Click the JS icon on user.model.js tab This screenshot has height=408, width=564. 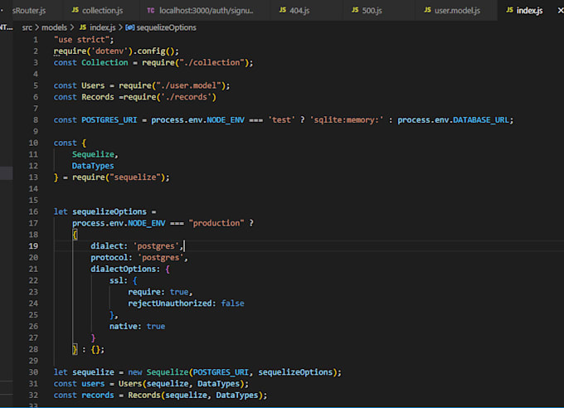tap(428, 10)
